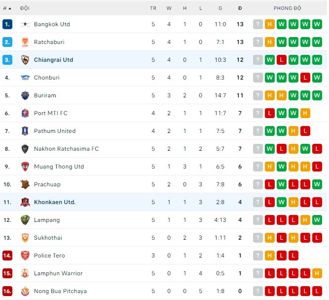Click the Nong Bua Pitchaya crest

coord(25,291)
